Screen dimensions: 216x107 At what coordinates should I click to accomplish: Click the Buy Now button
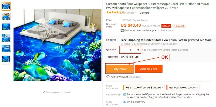[119, 69]
